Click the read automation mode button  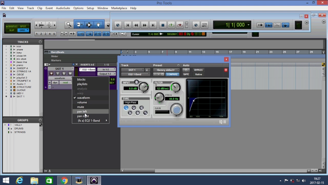pos(66,83)
